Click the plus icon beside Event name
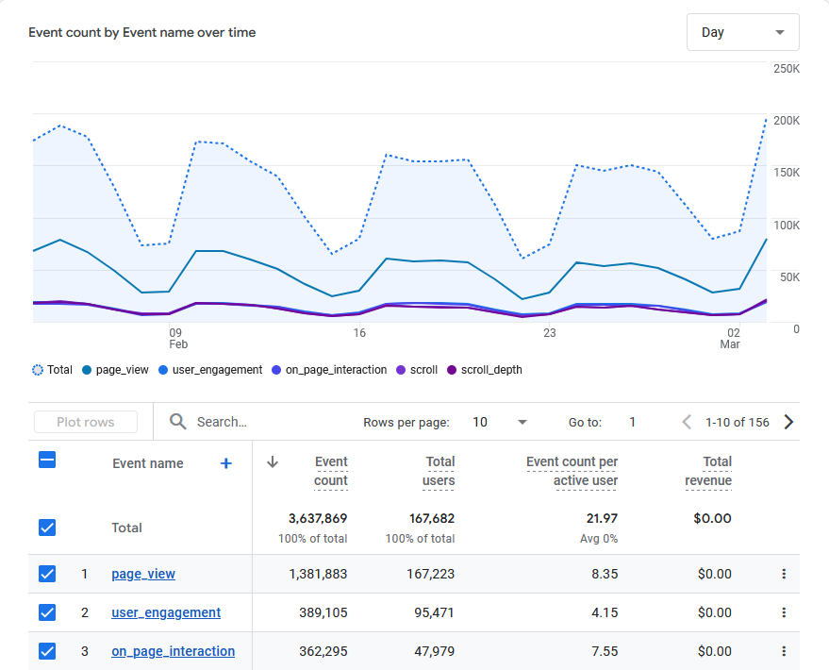 pyautogui.click(x=225, y=463)
